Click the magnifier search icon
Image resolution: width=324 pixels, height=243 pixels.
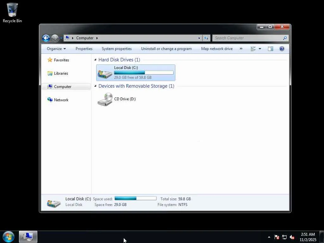285,38
